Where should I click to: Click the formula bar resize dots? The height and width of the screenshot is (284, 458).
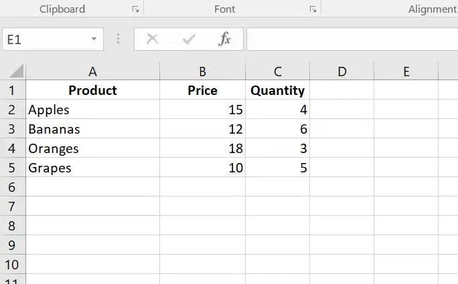(119, 39)
